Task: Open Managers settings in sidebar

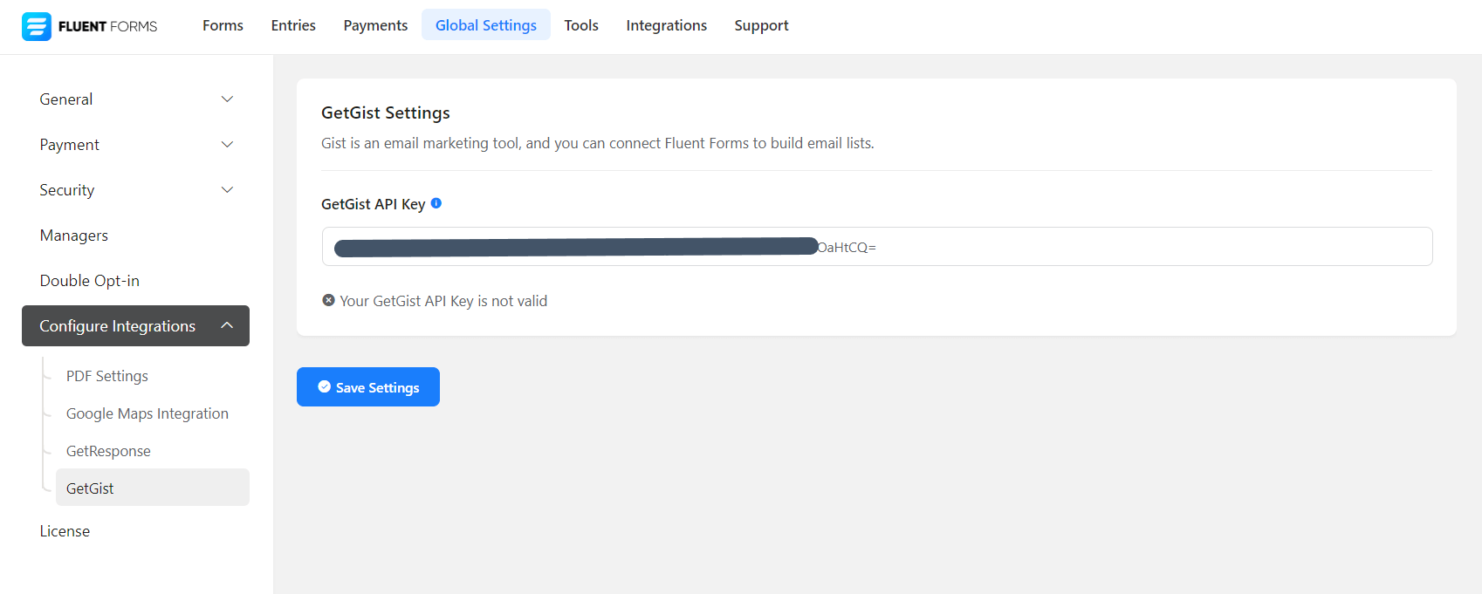Action: pos(74,236)
